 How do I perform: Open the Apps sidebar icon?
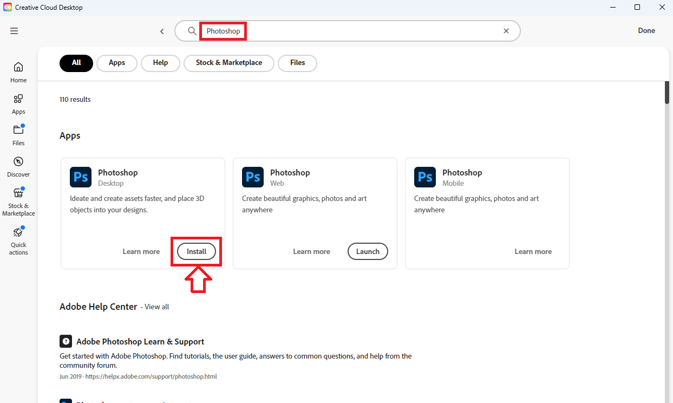coord(18,99)
